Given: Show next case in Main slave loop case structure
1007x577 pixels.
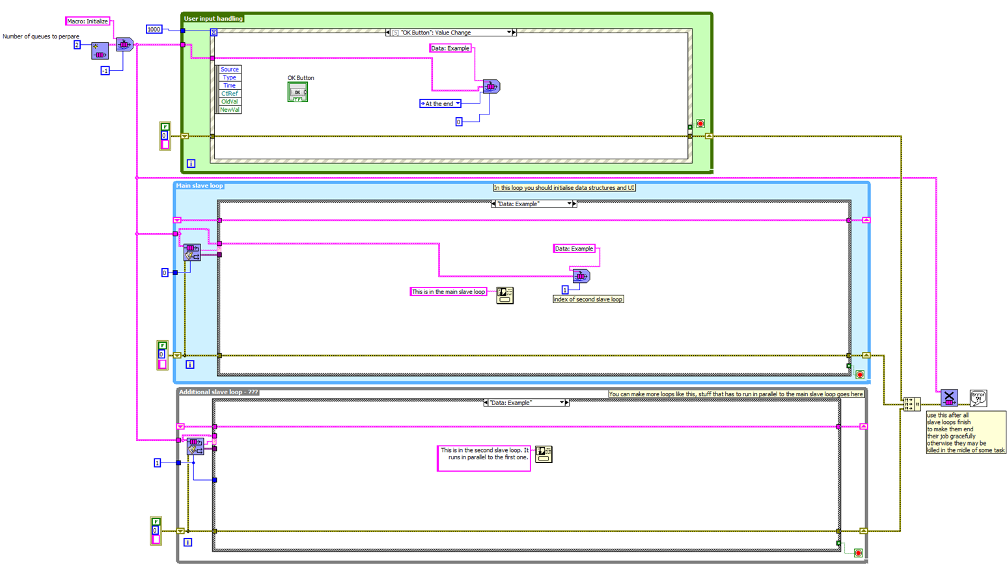Looking at the screenshot, I should click(x=574, y=204).
